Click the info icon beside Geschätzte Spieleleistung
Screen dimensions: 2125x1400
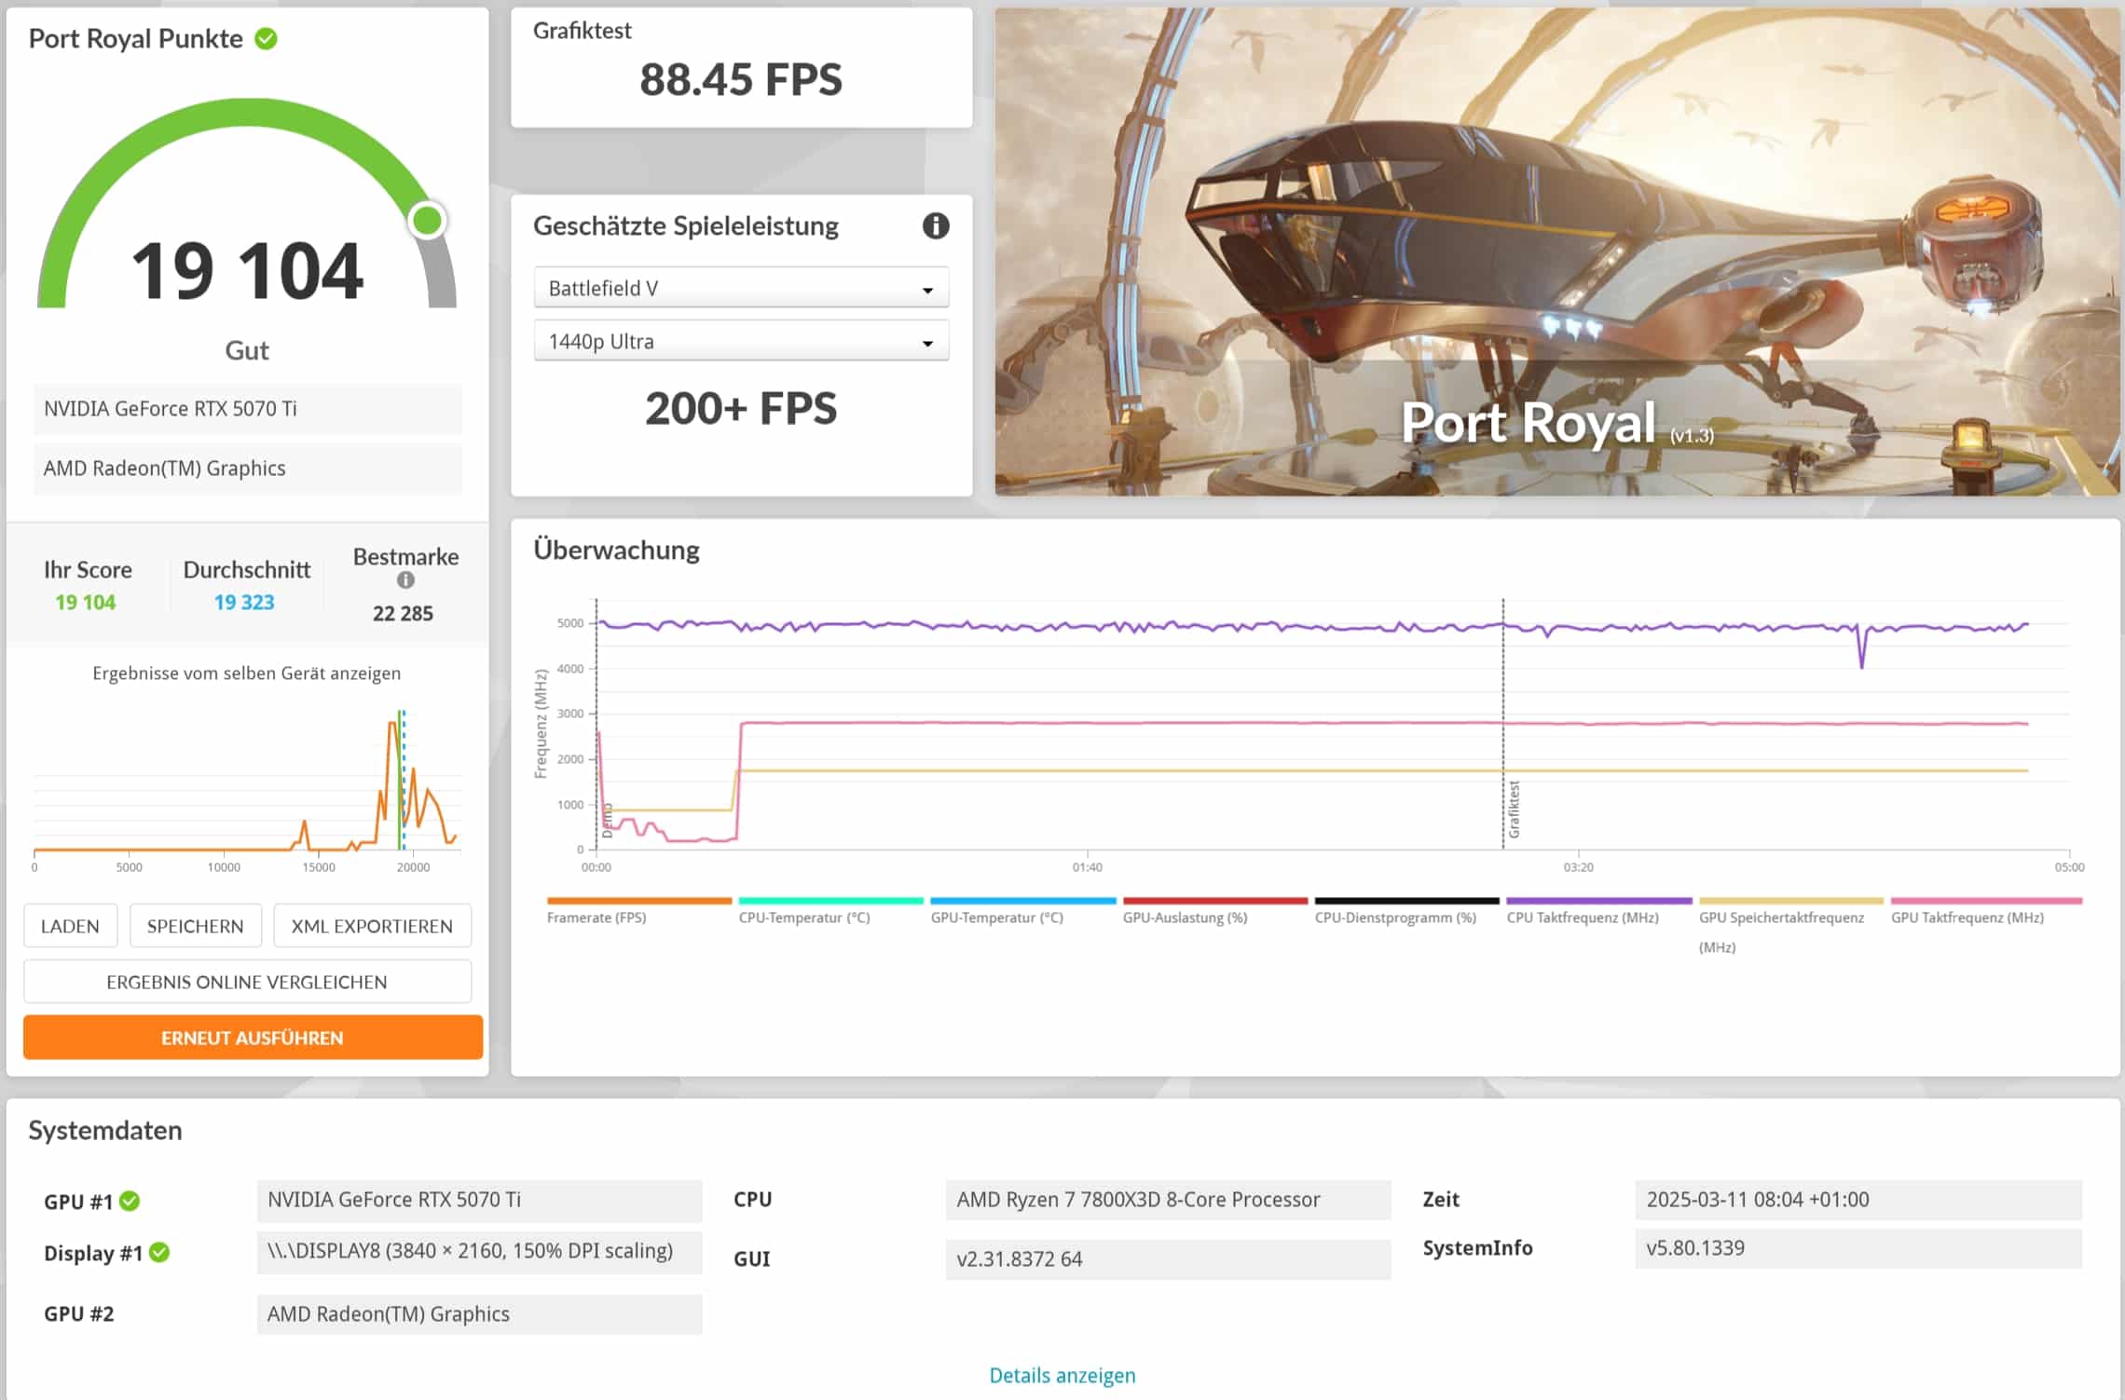click(x=935, y=225)
